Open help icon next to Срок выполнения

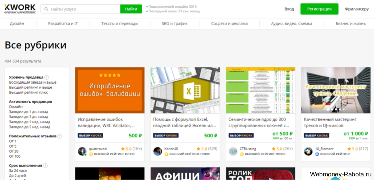pyautogui.click(x=45, y=165)
